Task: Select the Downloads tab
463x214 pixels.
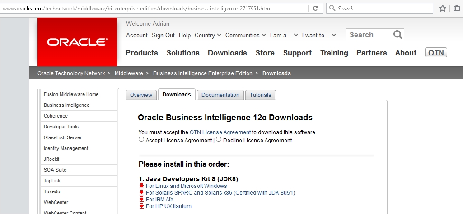Action: (x=177, y=95)
